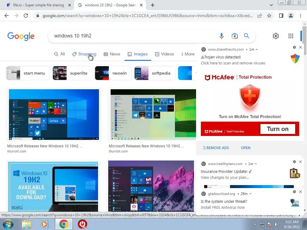Click OPEN in the McAfee notification
Screen dimensions: 307x230
tap(246, 148)
